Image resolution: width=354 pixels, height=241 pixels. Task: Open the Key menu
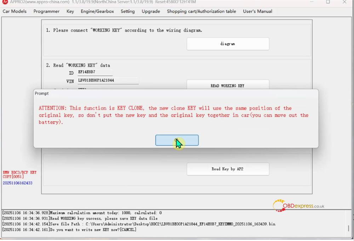[x=70, y=11]
